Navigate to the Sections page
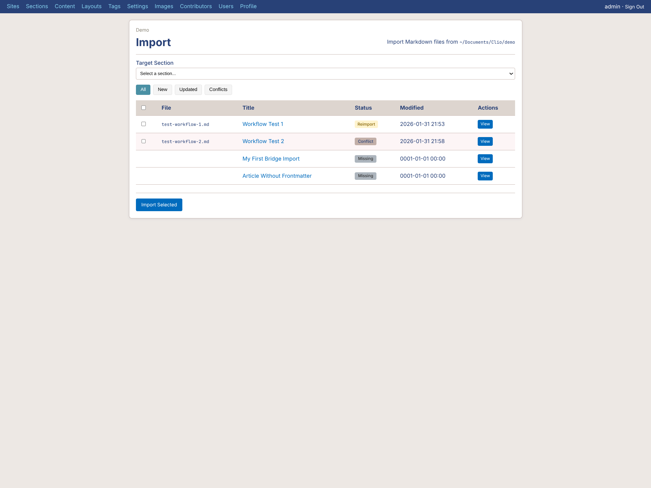This screenshot has width=651, height=488. coord(37,6)
